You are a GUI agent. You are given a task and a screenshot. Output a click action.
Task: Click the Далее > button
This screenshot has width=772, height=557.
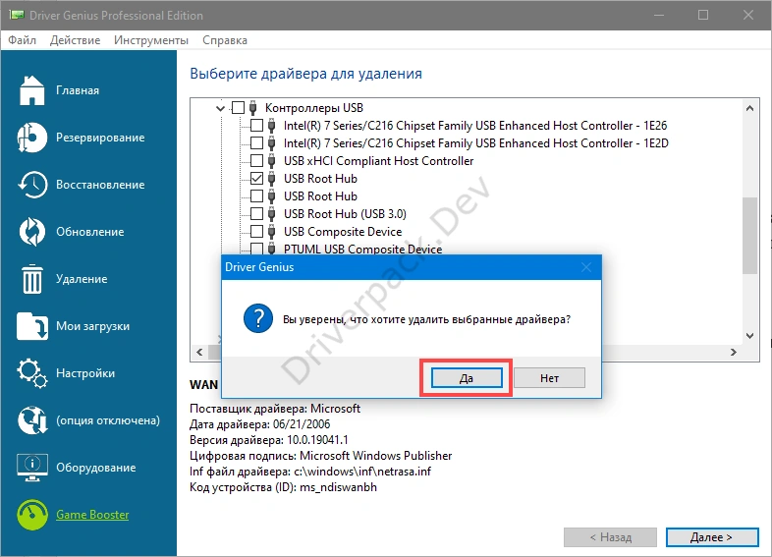(712, 537)
